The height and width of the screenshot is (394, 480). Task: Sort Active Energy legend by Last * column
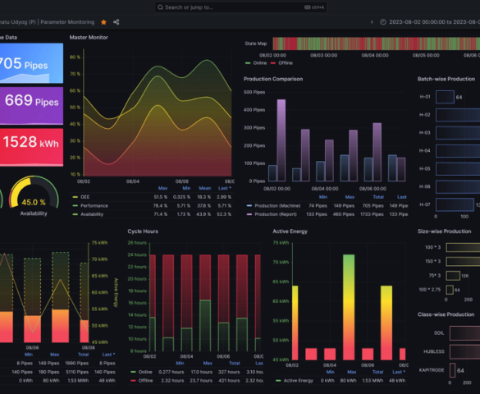[x=399, y=372]
